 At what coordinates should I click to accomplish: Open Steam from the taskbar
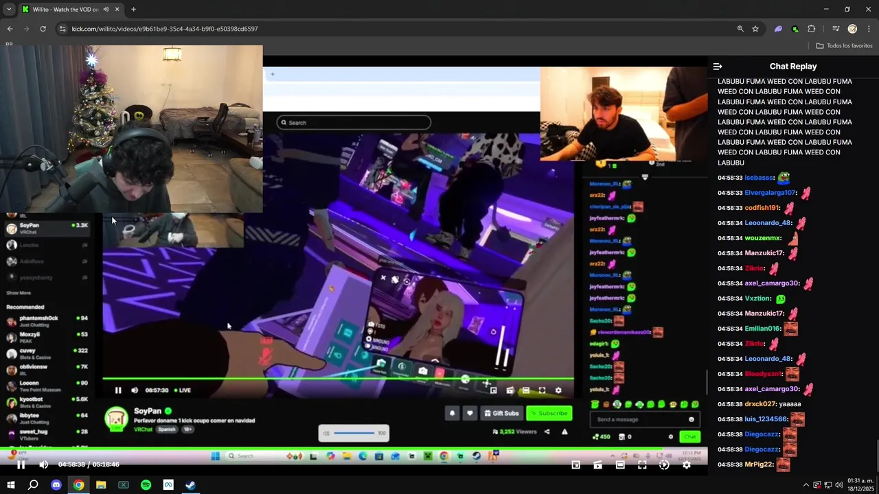[190, 485]
